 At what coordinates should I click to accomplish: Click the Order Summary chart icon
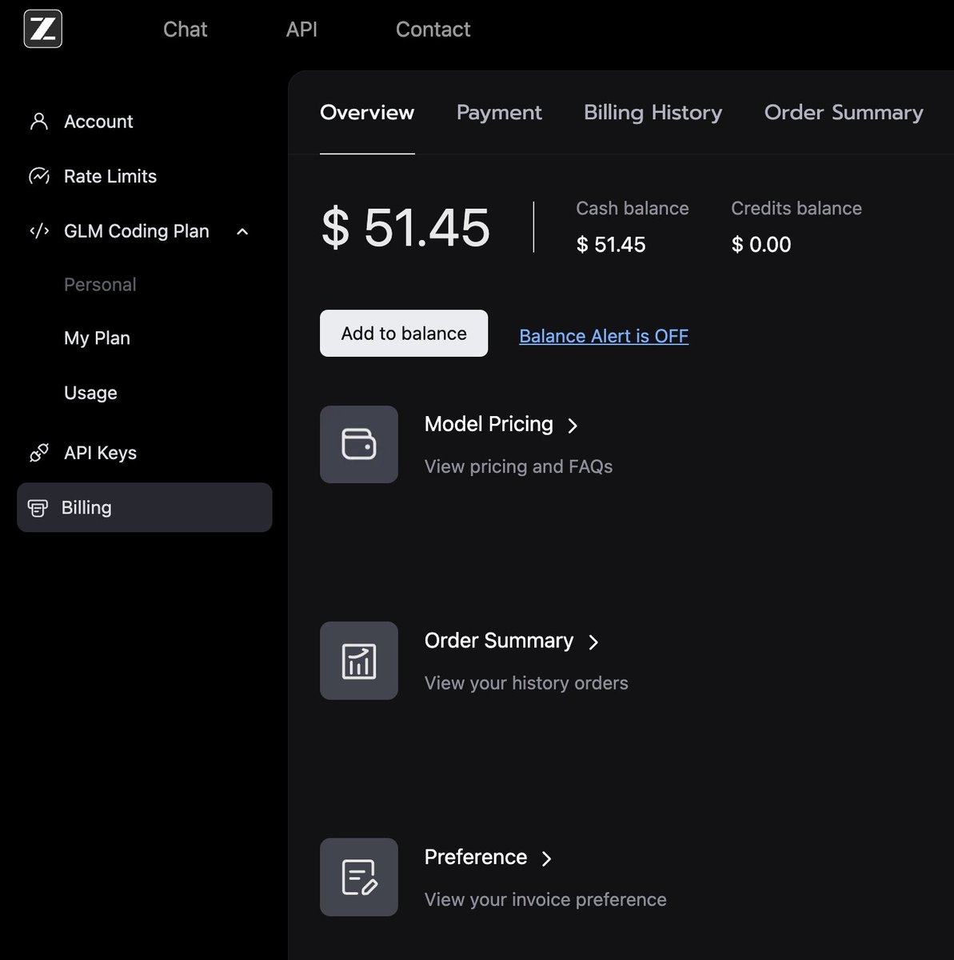pyautogui.click(x=359, y=661)
